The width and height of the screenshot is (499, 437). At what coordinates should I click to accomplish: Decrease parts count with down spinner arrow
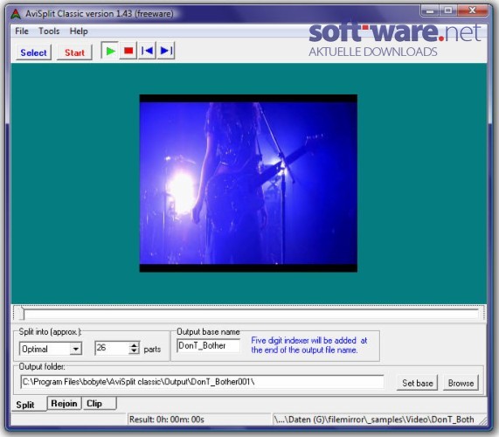(135, 351)
